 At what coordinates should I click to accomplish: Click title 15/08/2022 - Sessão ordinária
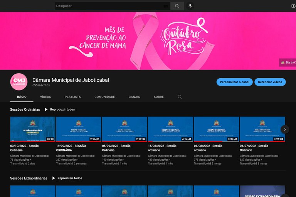pos(162,148)
